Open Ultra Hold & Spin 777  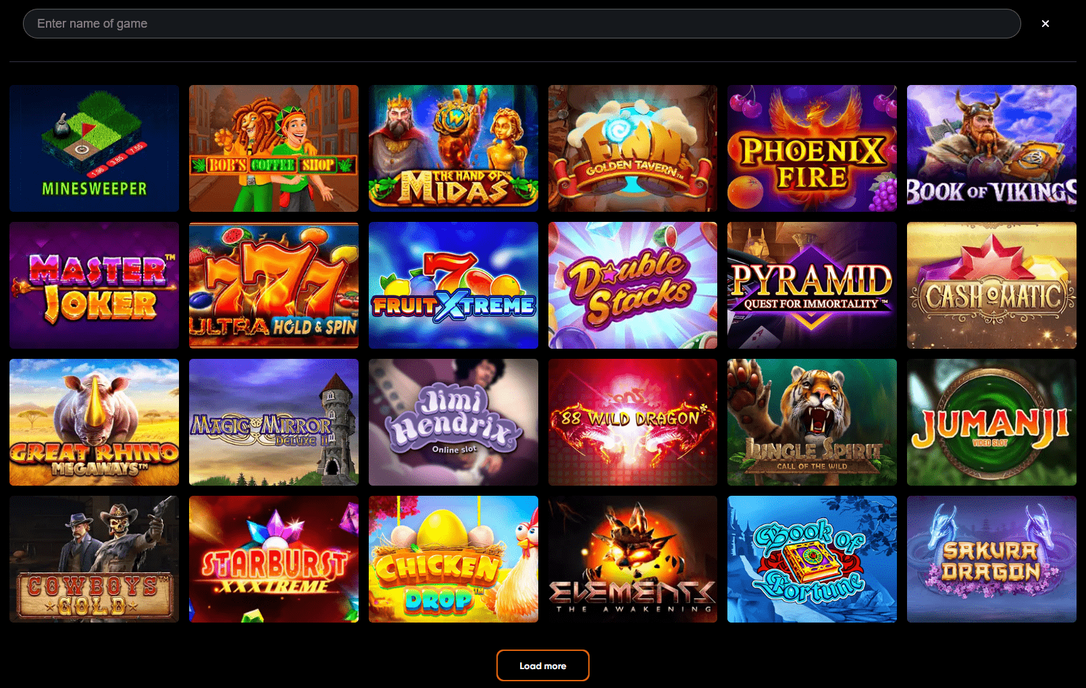(274, 285)
